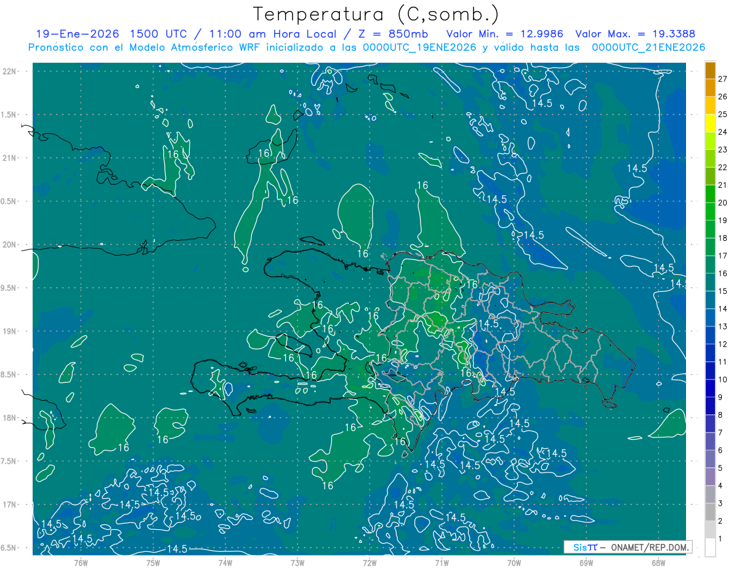Click the "71W" longitude axis label
This screenshot has height=571, width=739.
(442, 563)
